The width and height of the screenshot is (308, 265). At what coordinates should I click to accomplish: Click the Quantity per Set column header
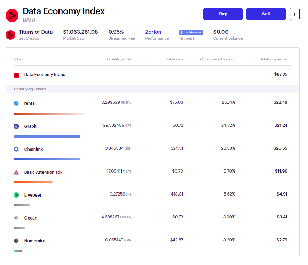click(119, 59)
